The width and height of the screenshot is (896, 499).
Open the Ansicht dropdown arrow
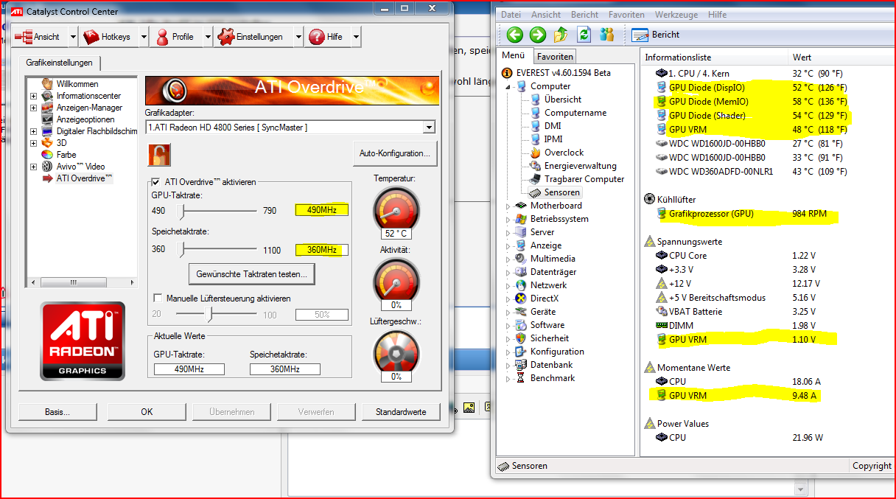(x=73, y=37)
